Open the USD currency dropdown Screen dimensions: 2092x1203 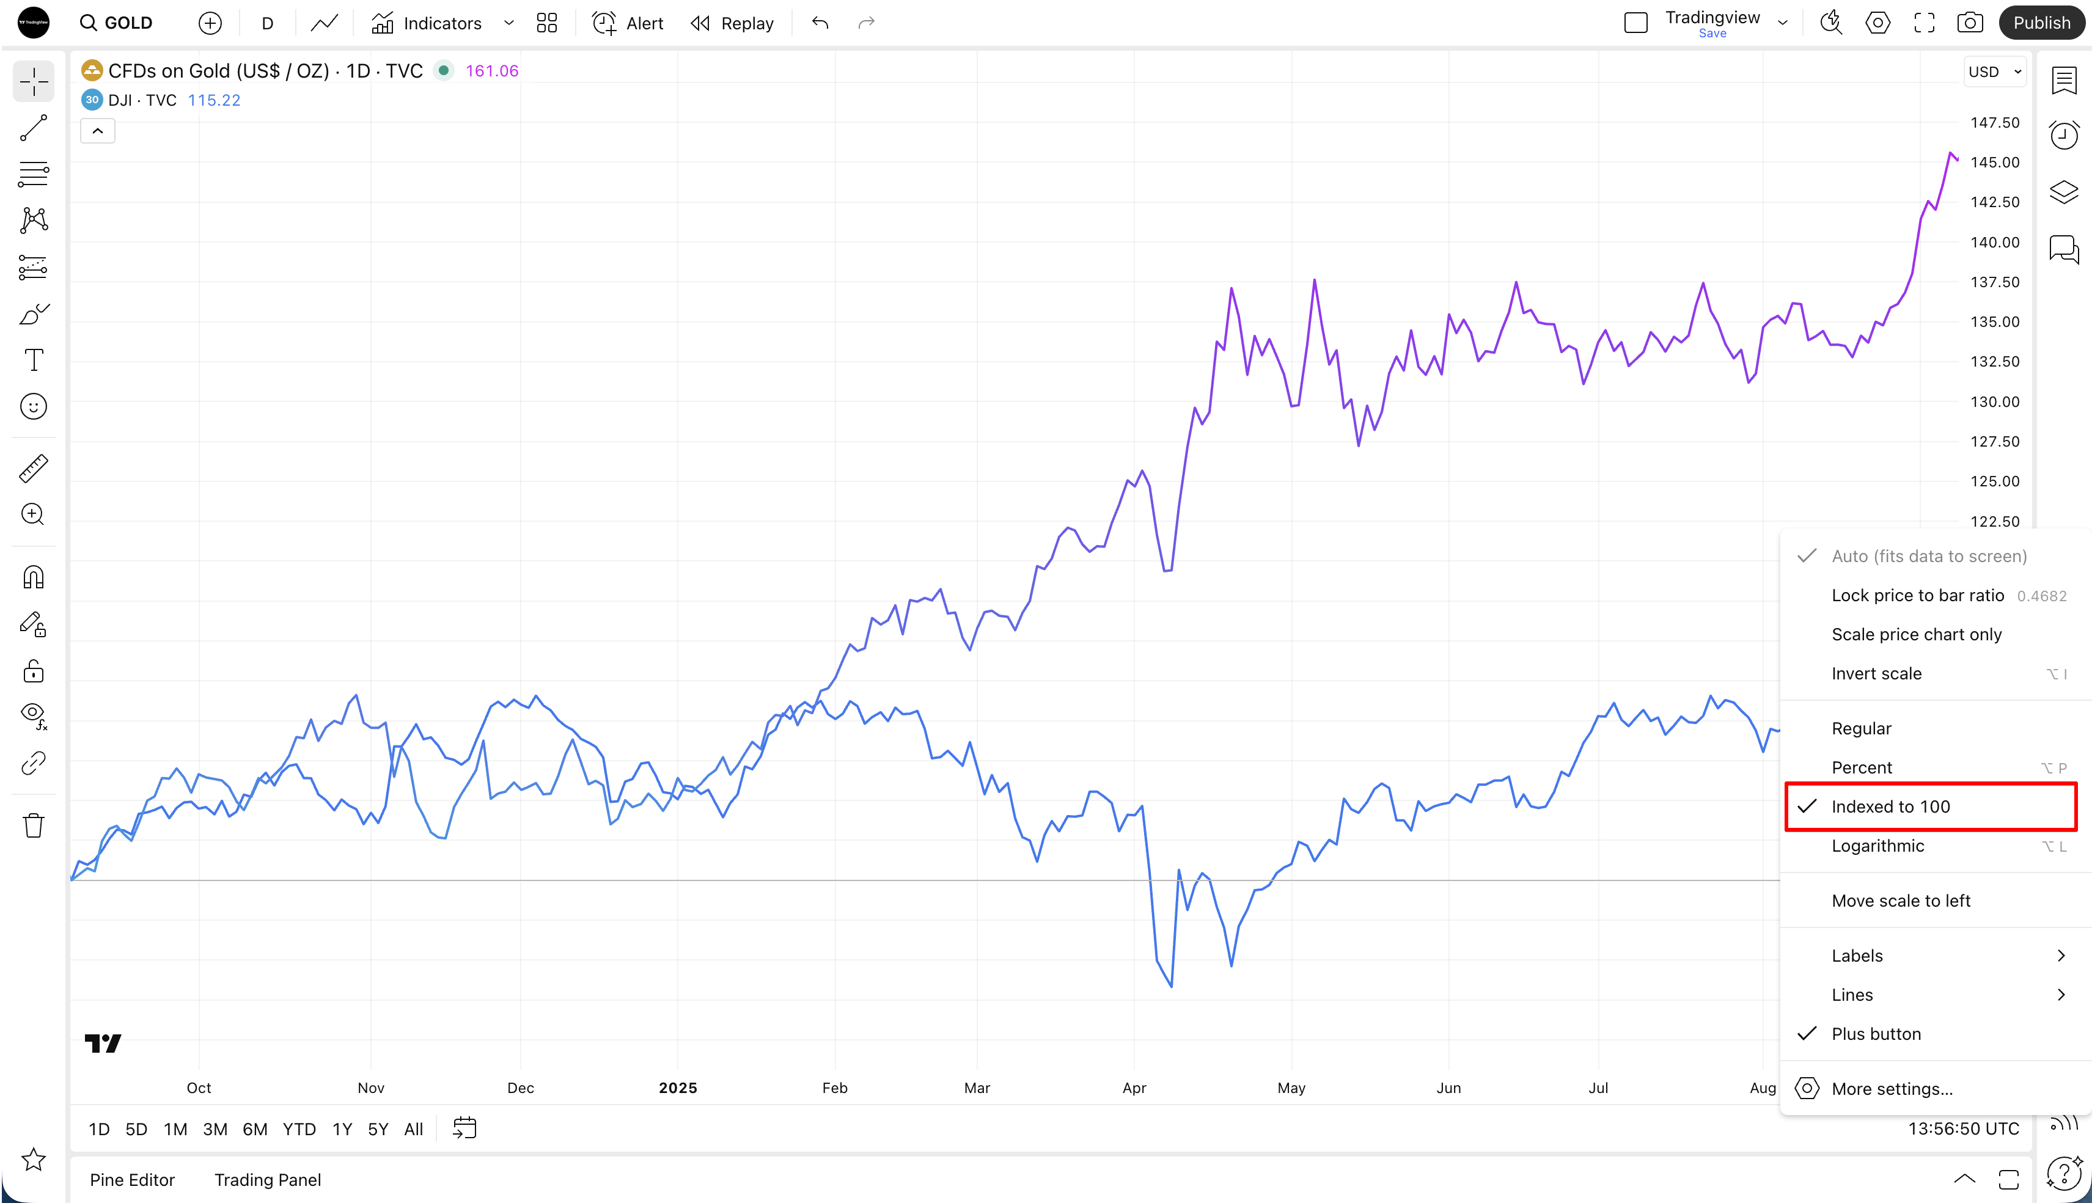coord(1994,72)
